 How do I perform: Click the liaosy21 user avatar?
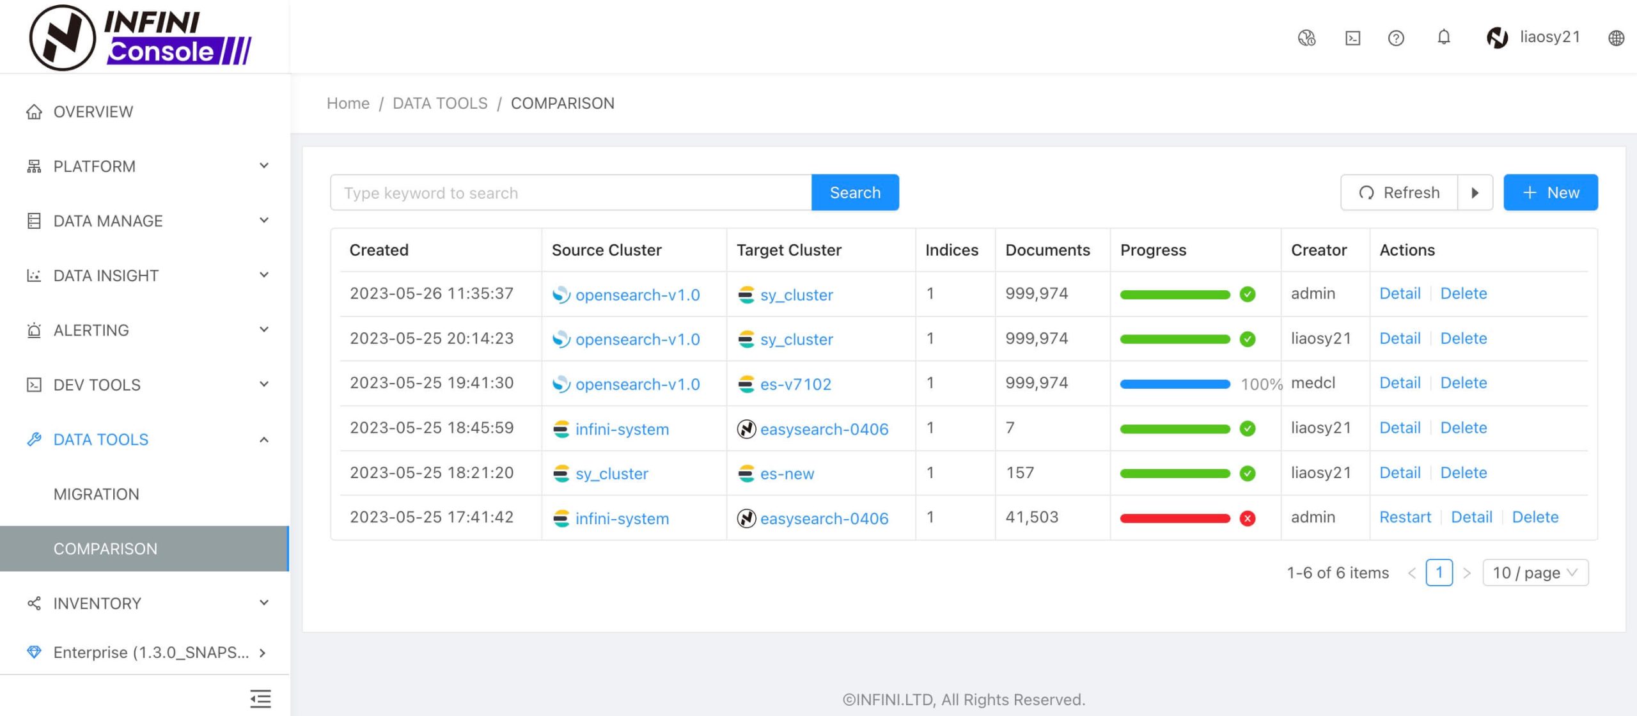(x=1497, y=38)
